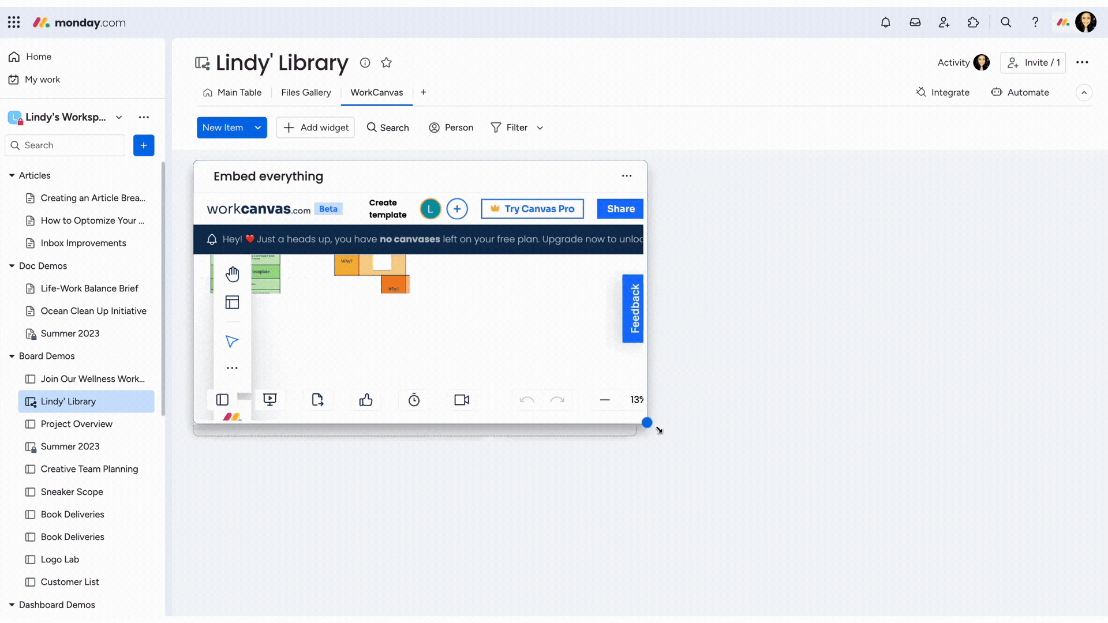
Task: Filter by Person
Action: [451, 127]
